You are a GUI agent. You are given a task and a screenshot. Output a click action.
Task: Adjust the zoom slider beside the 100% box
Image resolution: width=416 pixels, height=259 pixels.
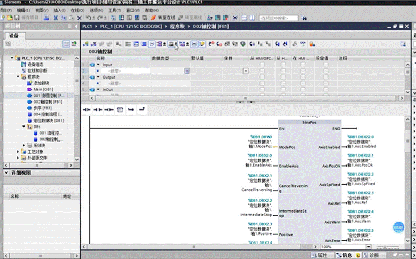(x=388, y=247)
